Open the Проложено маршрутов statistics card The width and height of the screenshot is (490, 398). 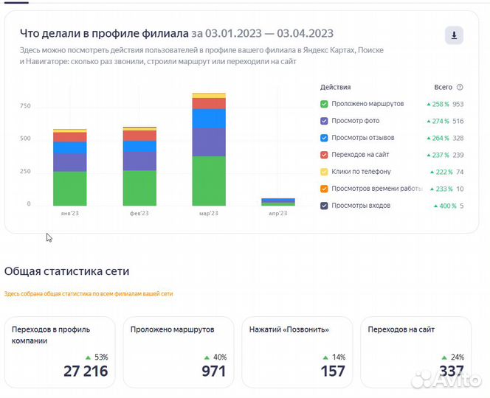click(179, 352)
